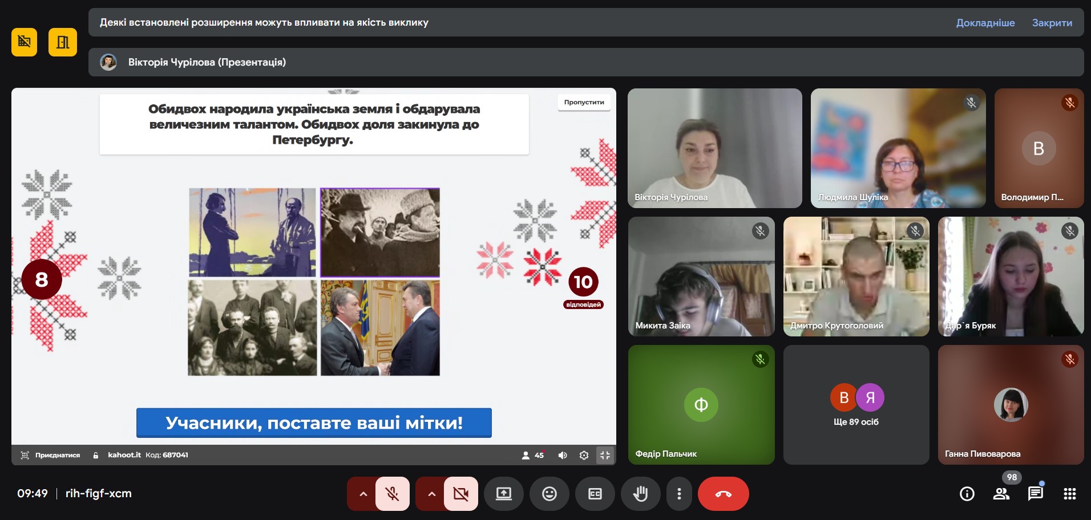Click the countdown timer showing 8
This screenshot has height=520, width=1091.
(42, 279)
